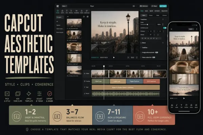Select the Paper Texture overlay clip
This screenshot has height=135, width=203.
(135, 81)
